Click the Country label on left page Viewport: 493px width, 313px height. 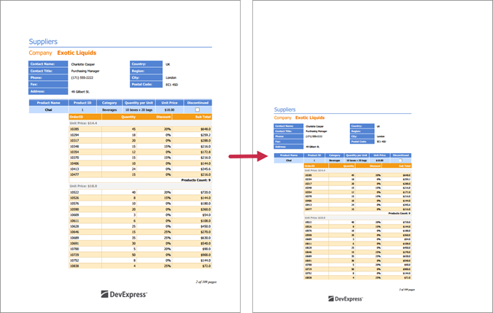(146, 64)
